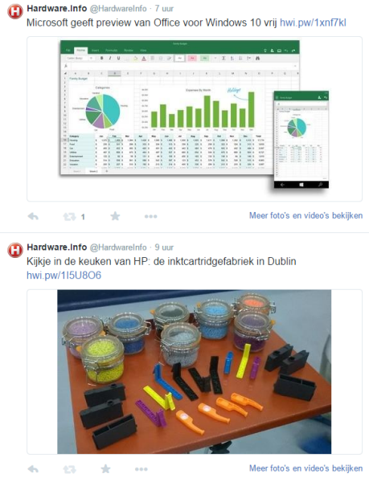Retweet the Office for Windows 10 tweet
This screenshot has width=369, height=482.
pyautogui.click(x=69, y=217)
